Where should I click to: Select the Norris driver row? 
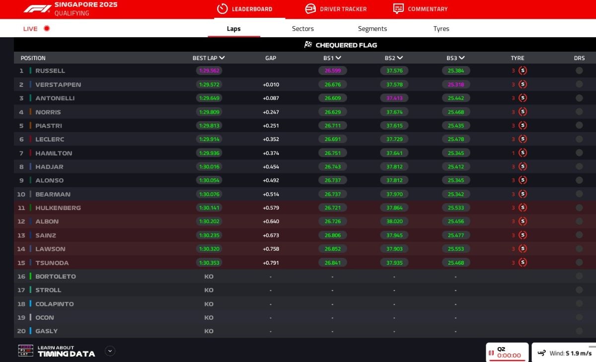(48, 112)
